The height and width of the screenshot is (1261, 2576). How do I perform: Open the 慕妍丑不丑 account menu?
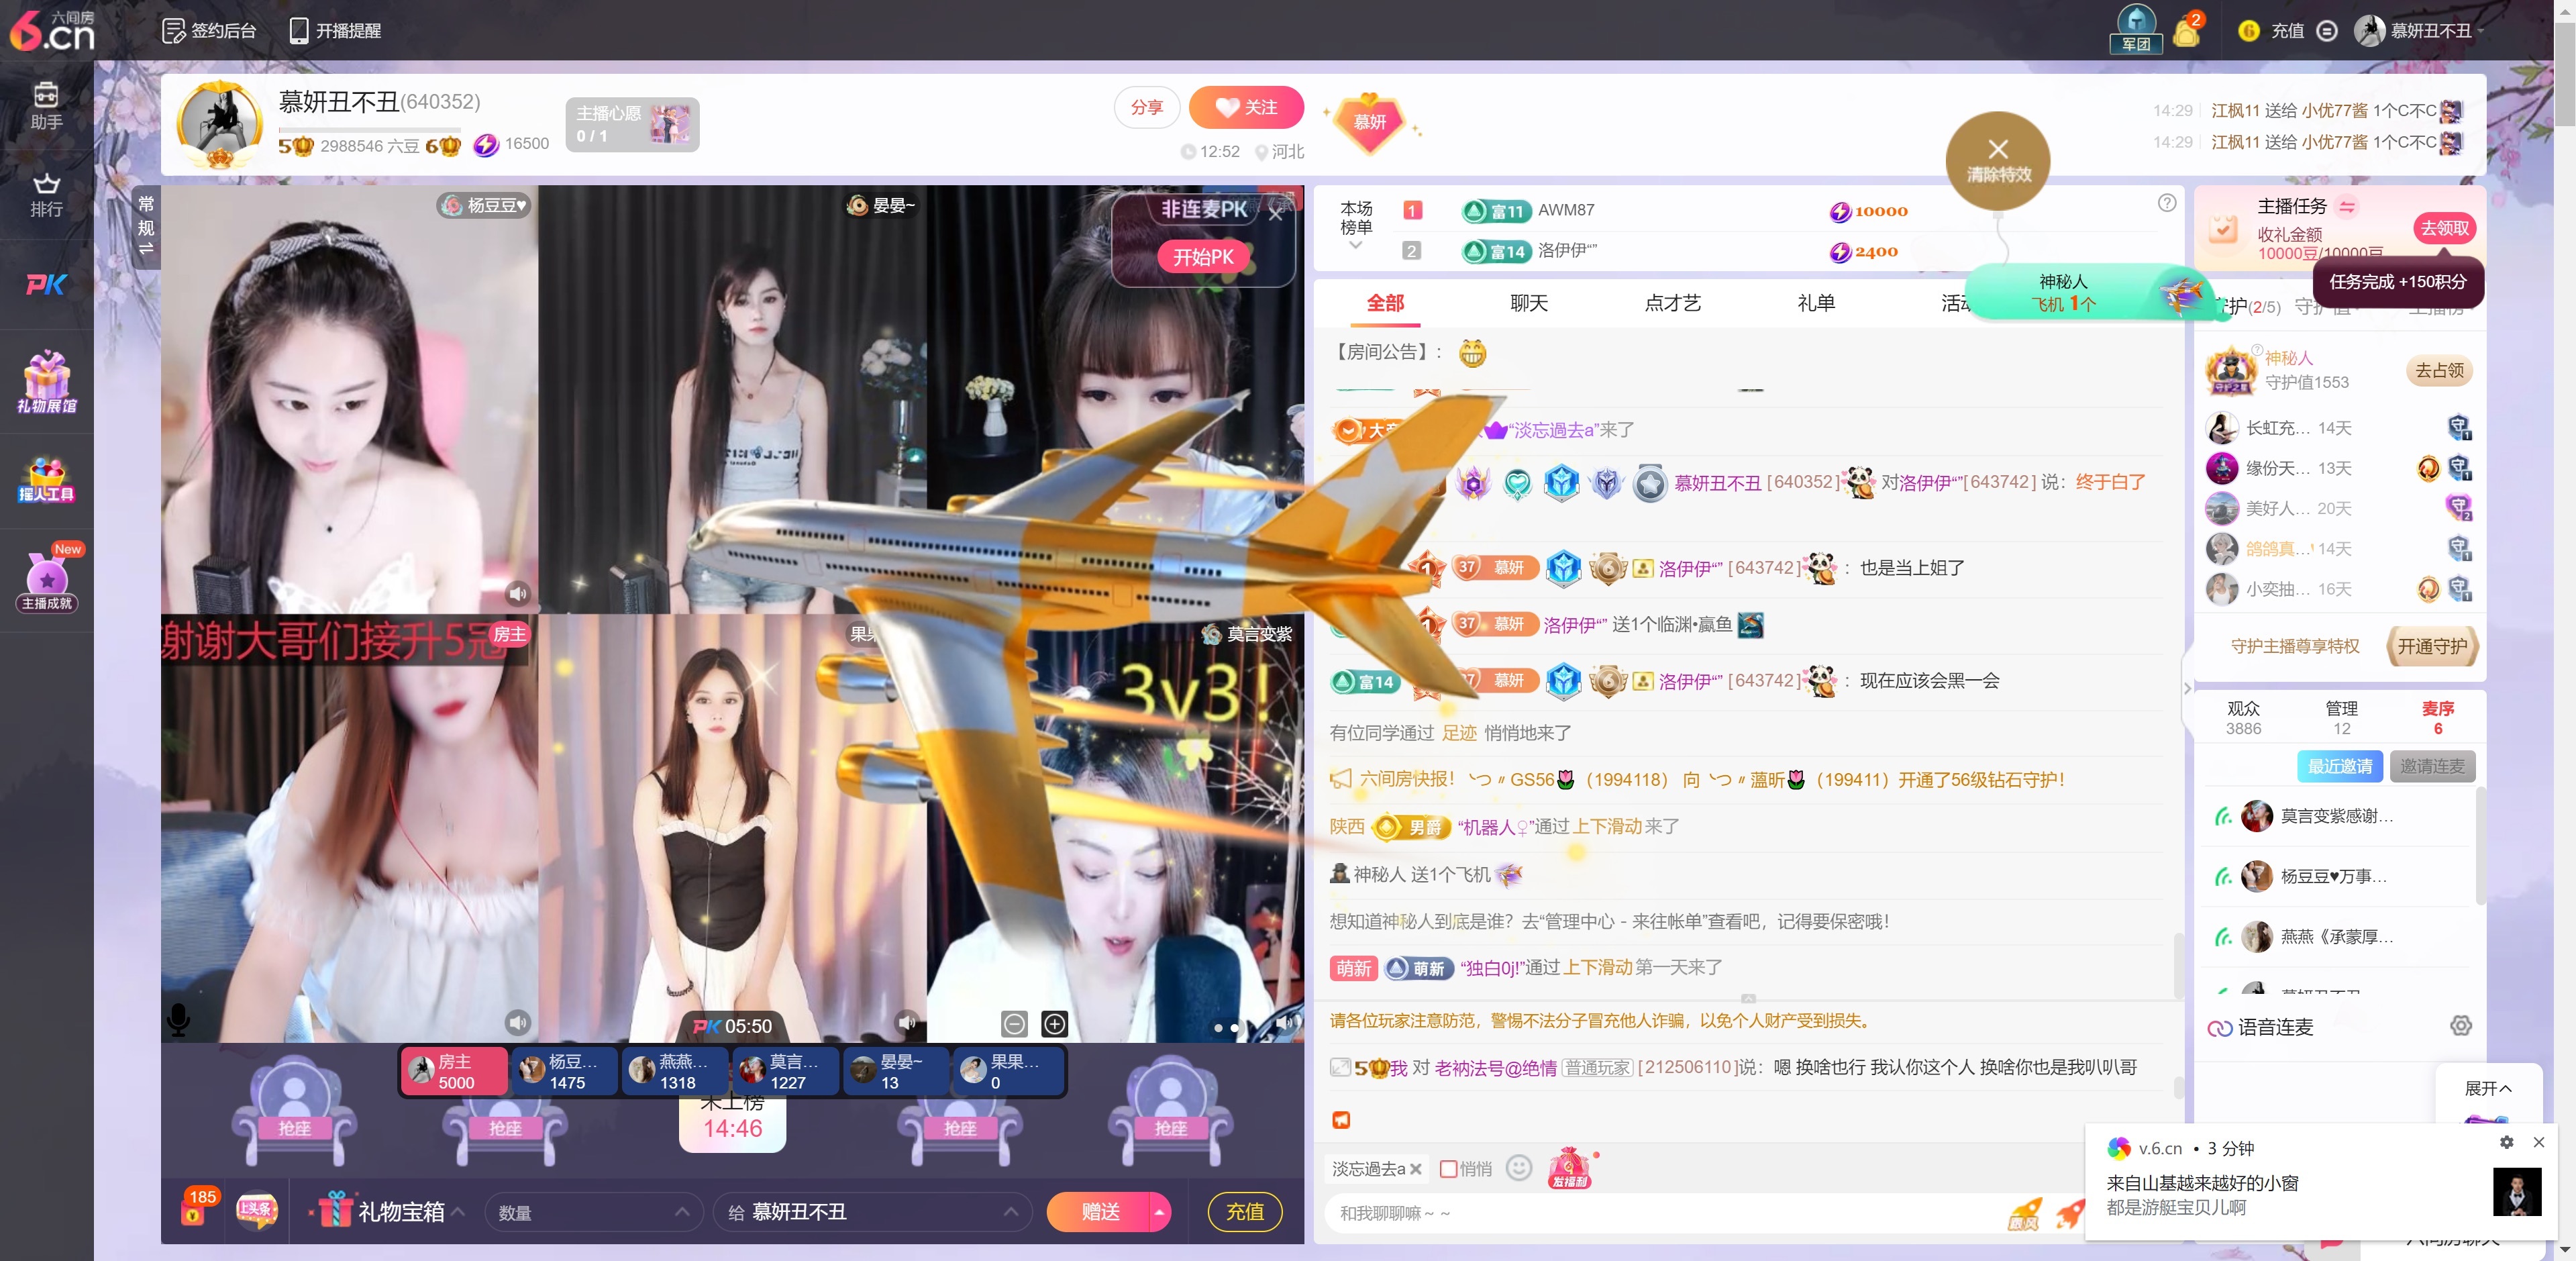[2420, 31]
